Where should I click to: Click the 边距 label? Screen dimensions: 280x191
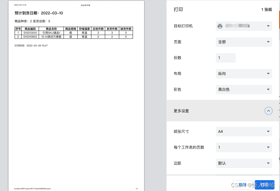(177, 163)
